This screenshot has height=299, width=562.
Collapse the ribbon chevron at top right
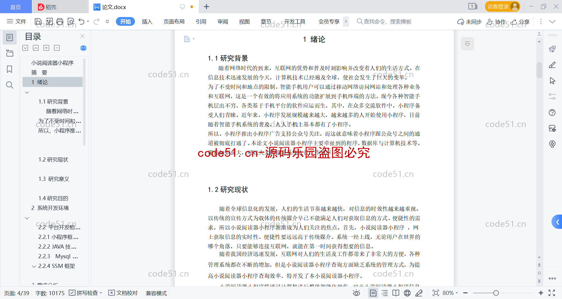click(x=552, y=22)
